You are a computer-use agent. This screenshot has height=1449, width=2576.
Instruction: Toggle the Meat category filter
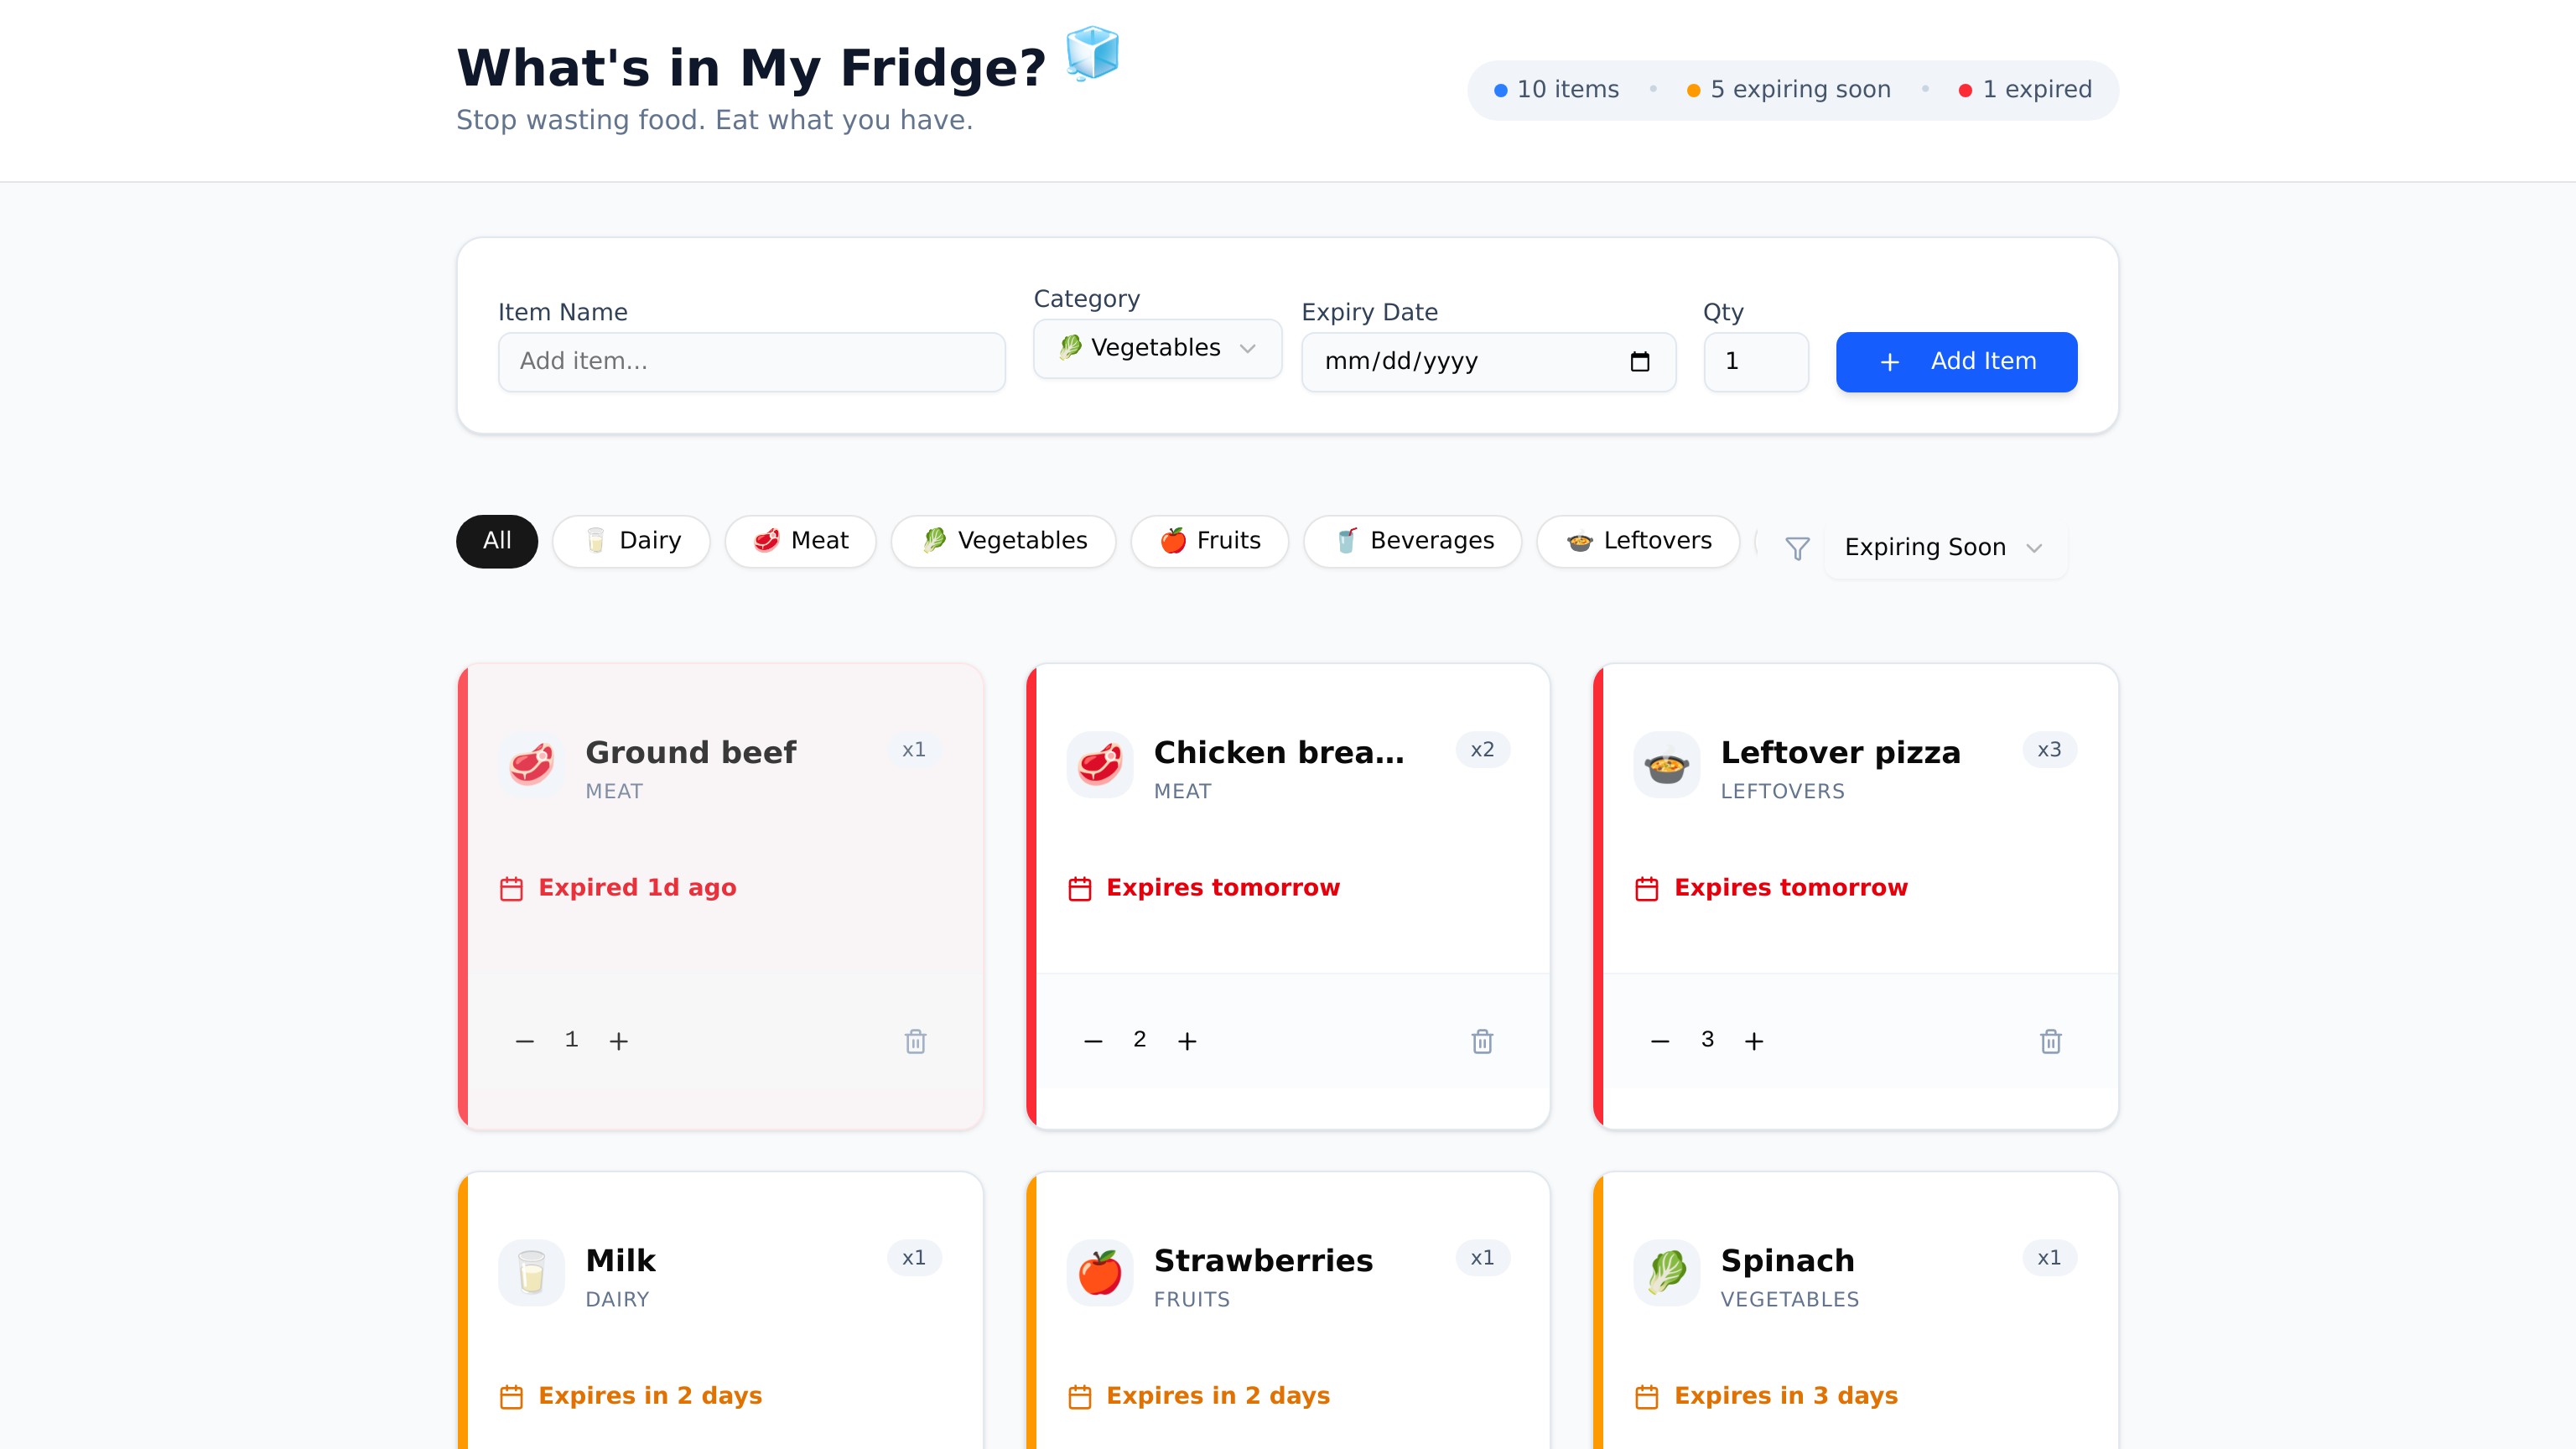800,541
